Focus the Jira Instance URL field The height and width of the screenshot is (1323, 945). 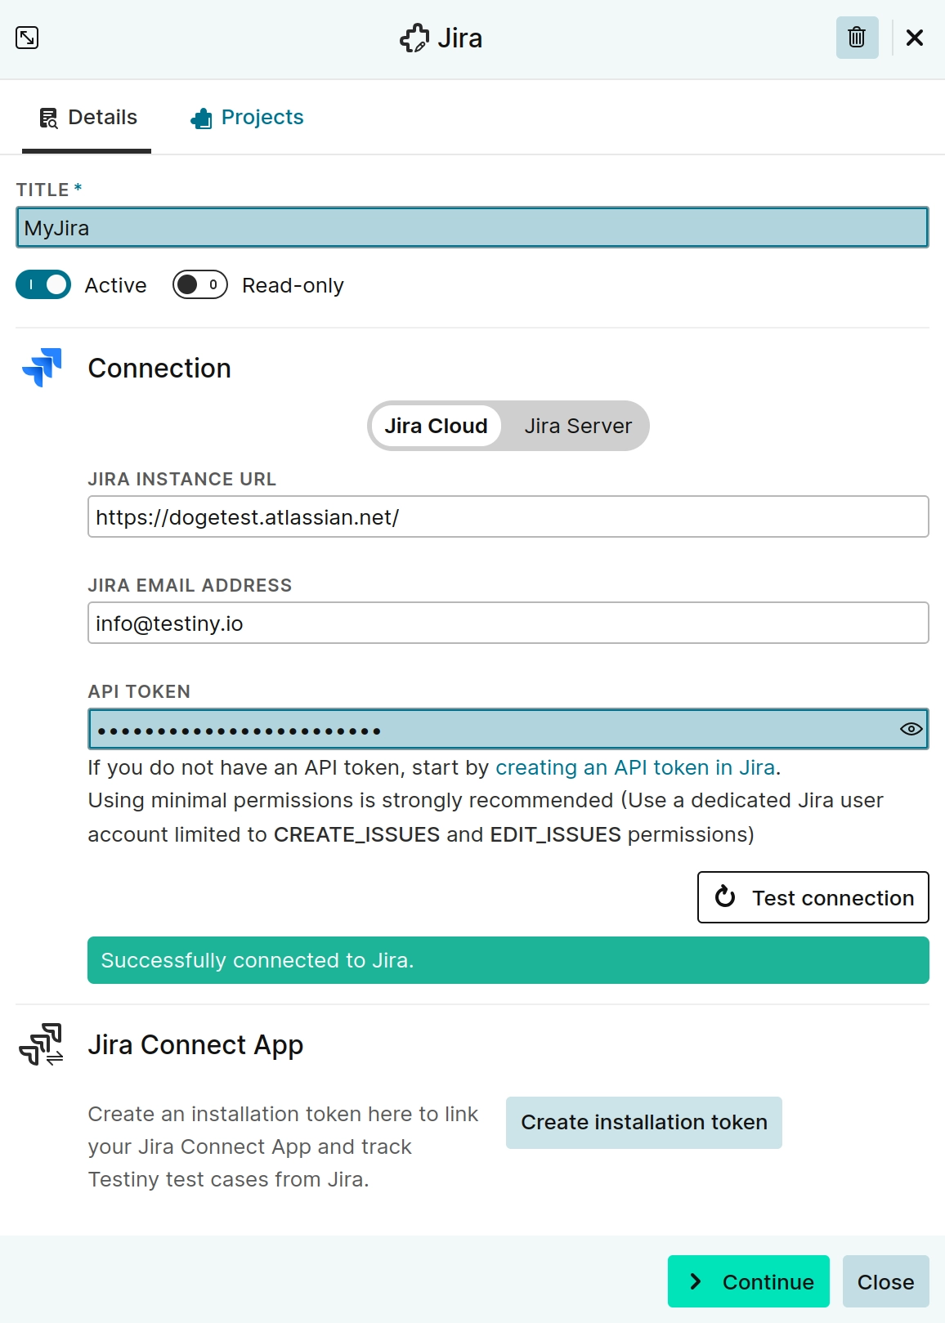(x=508, y=516)
